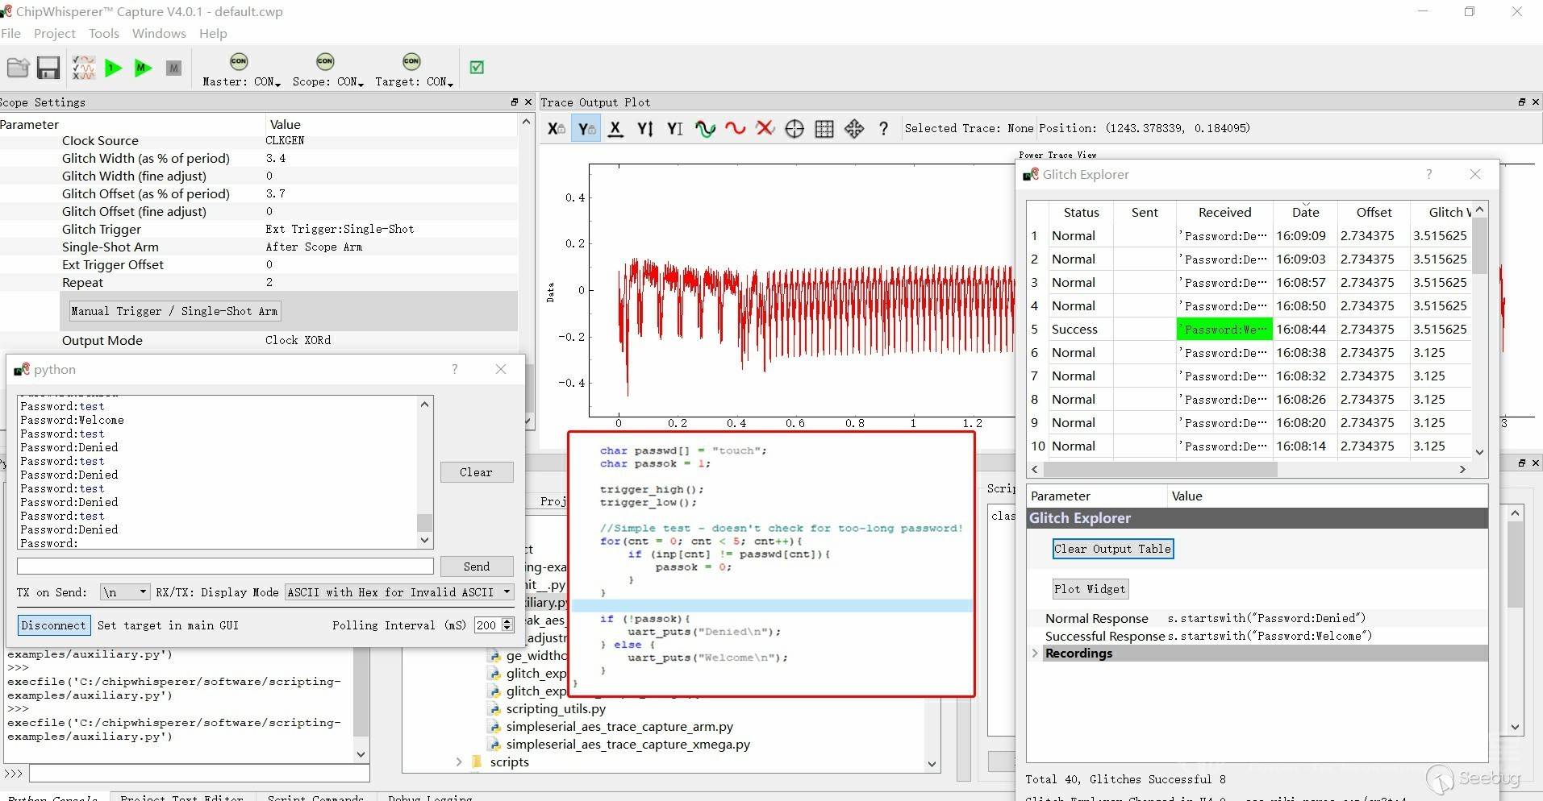Switch to Debug Logging tab
The height and width of the screenshot is (801, 1543).
[430, 797]
